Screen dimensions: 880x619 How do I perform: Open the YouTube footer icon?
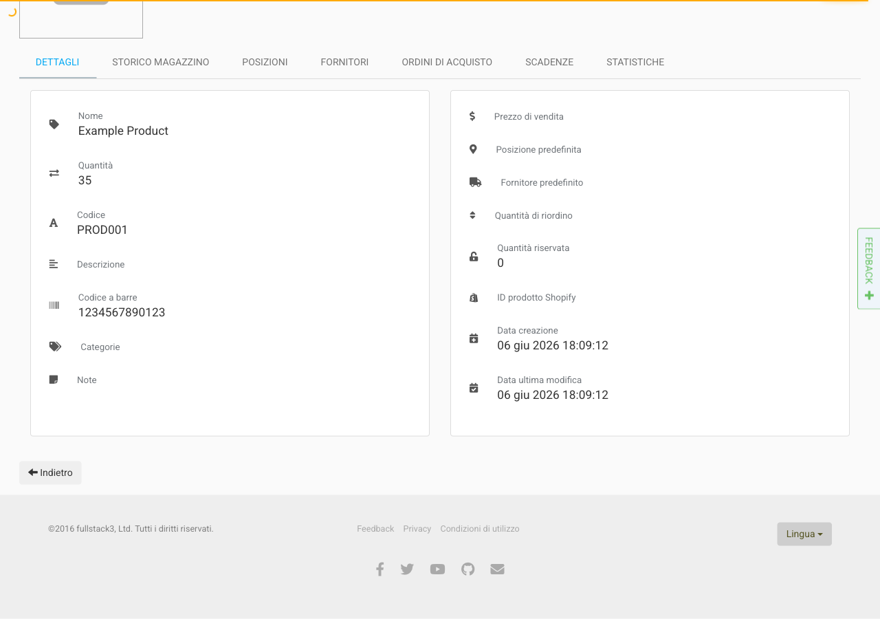point(437,569)
